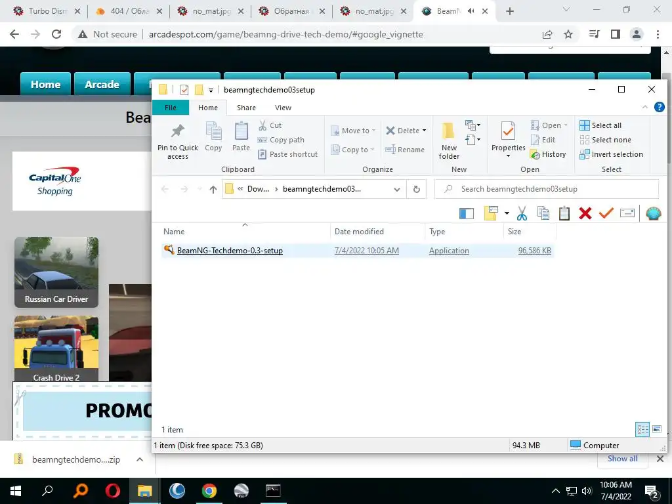
Task: Click Select none in the ribbon
Action: (605, 140)
